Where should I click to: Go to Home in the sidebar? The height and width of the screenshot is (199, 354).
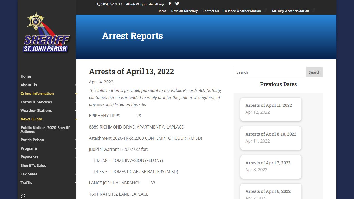click(26, 76)
